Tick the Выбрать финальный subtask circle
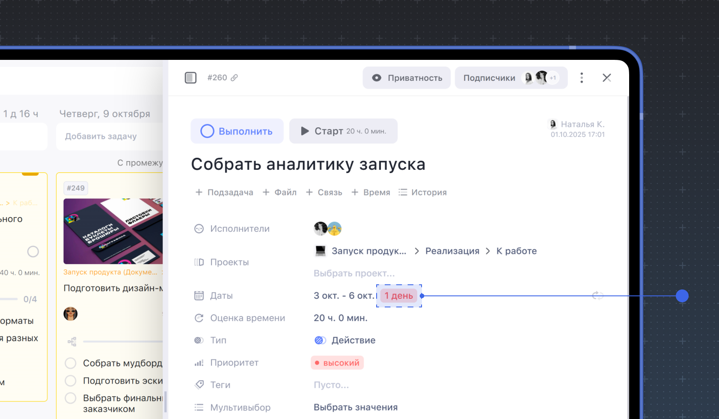Image resolution: width=719 pixels, height=419 pixels. [x=71, y=398]
